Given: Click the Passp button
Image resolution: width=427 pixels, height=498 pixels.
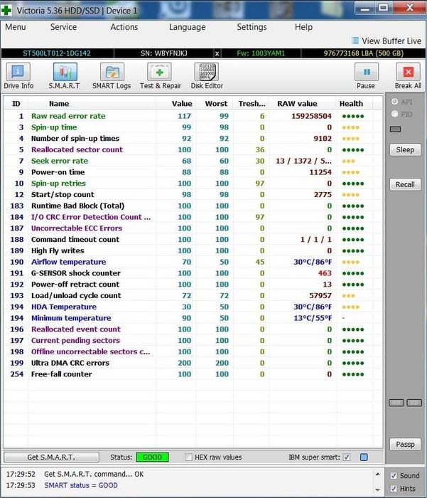Looking at the screenshot, I should [x=405, y=445].
